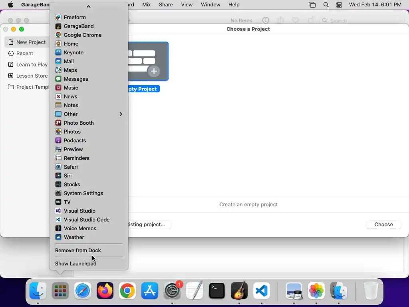Select New Project in GarageBand sidebar
The image size is (409, 307).
coord(27,42)
